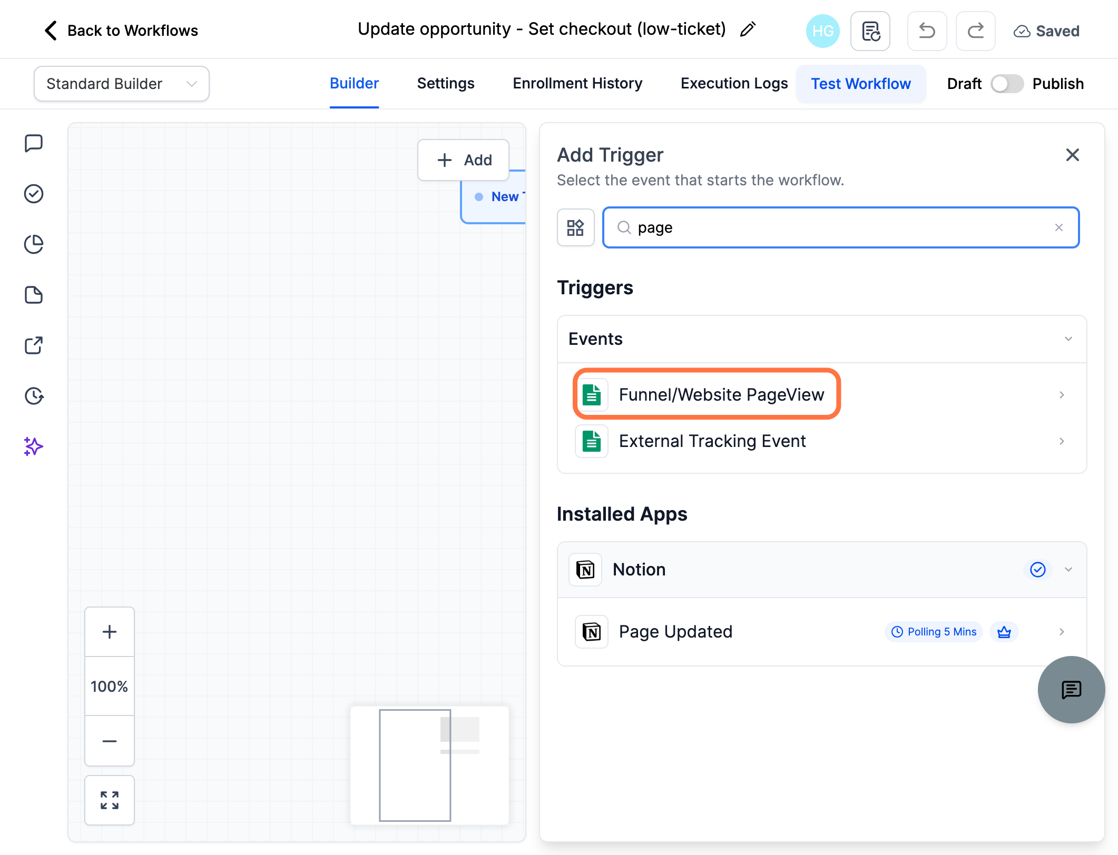Open the checkmark circle sidebar icon
Image resolution: width=1118 pixels, height=855 pixels.
[x=34, y=194]
